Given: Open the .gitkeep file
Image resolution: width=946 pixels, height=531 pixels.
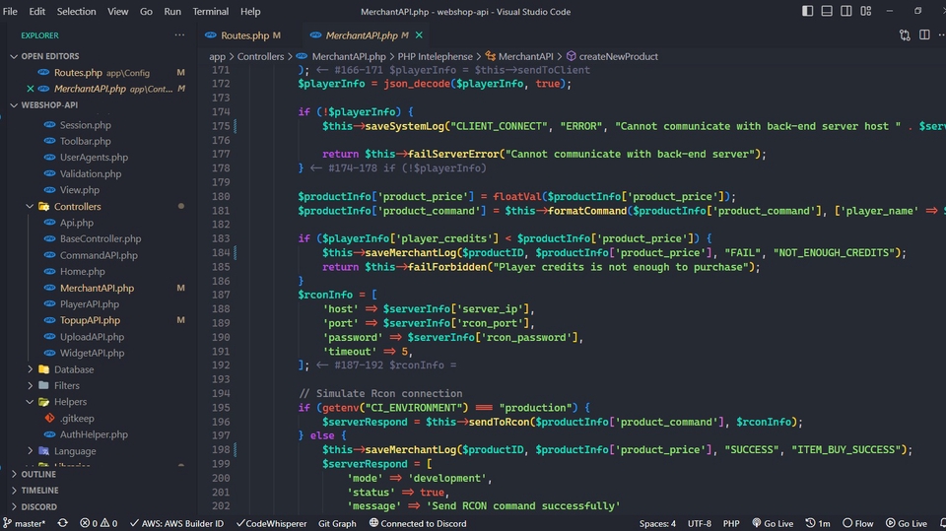Looking at the screenshot, I should [x=77, y=418].
